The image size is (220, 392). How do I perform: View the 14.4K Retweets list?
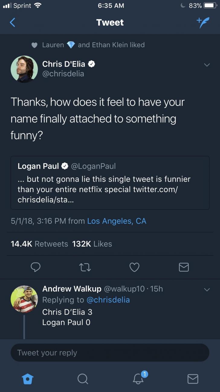pyautogui.click(x=39, y=244)
